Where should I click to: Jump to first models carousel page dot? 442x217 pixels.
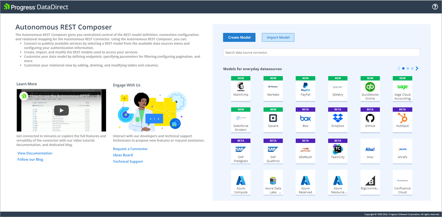click(x=403, y=68)
